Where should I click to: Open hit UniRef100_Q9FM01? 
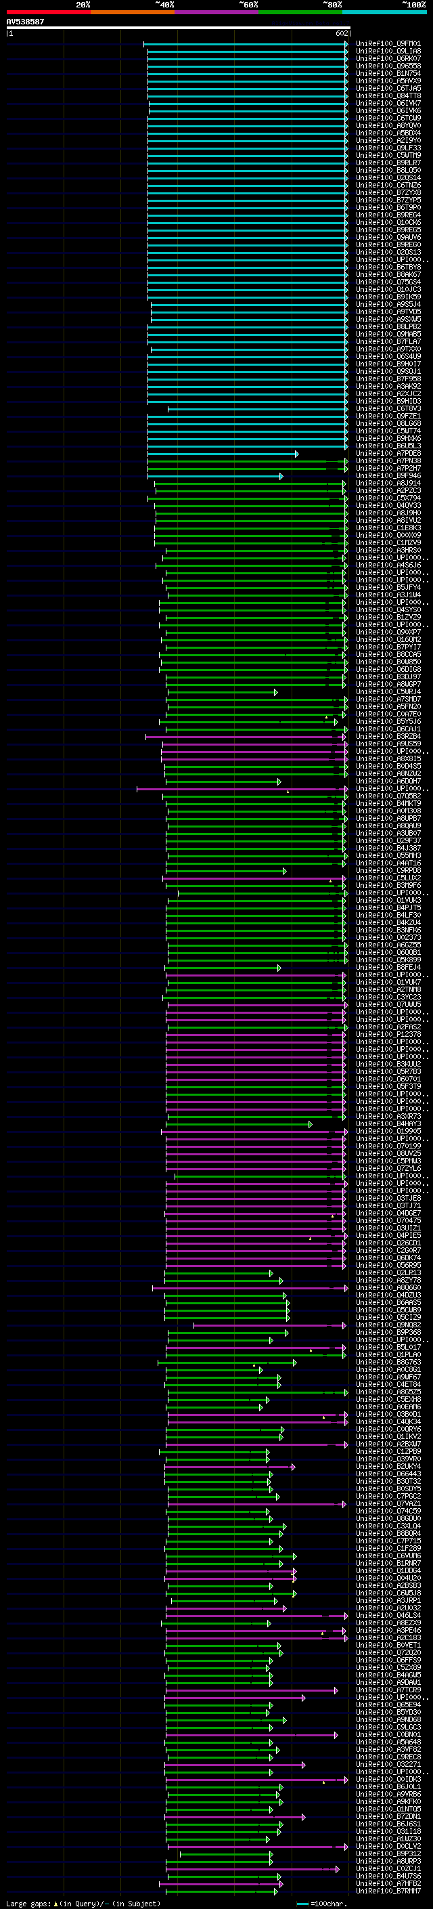coord(388,44)
